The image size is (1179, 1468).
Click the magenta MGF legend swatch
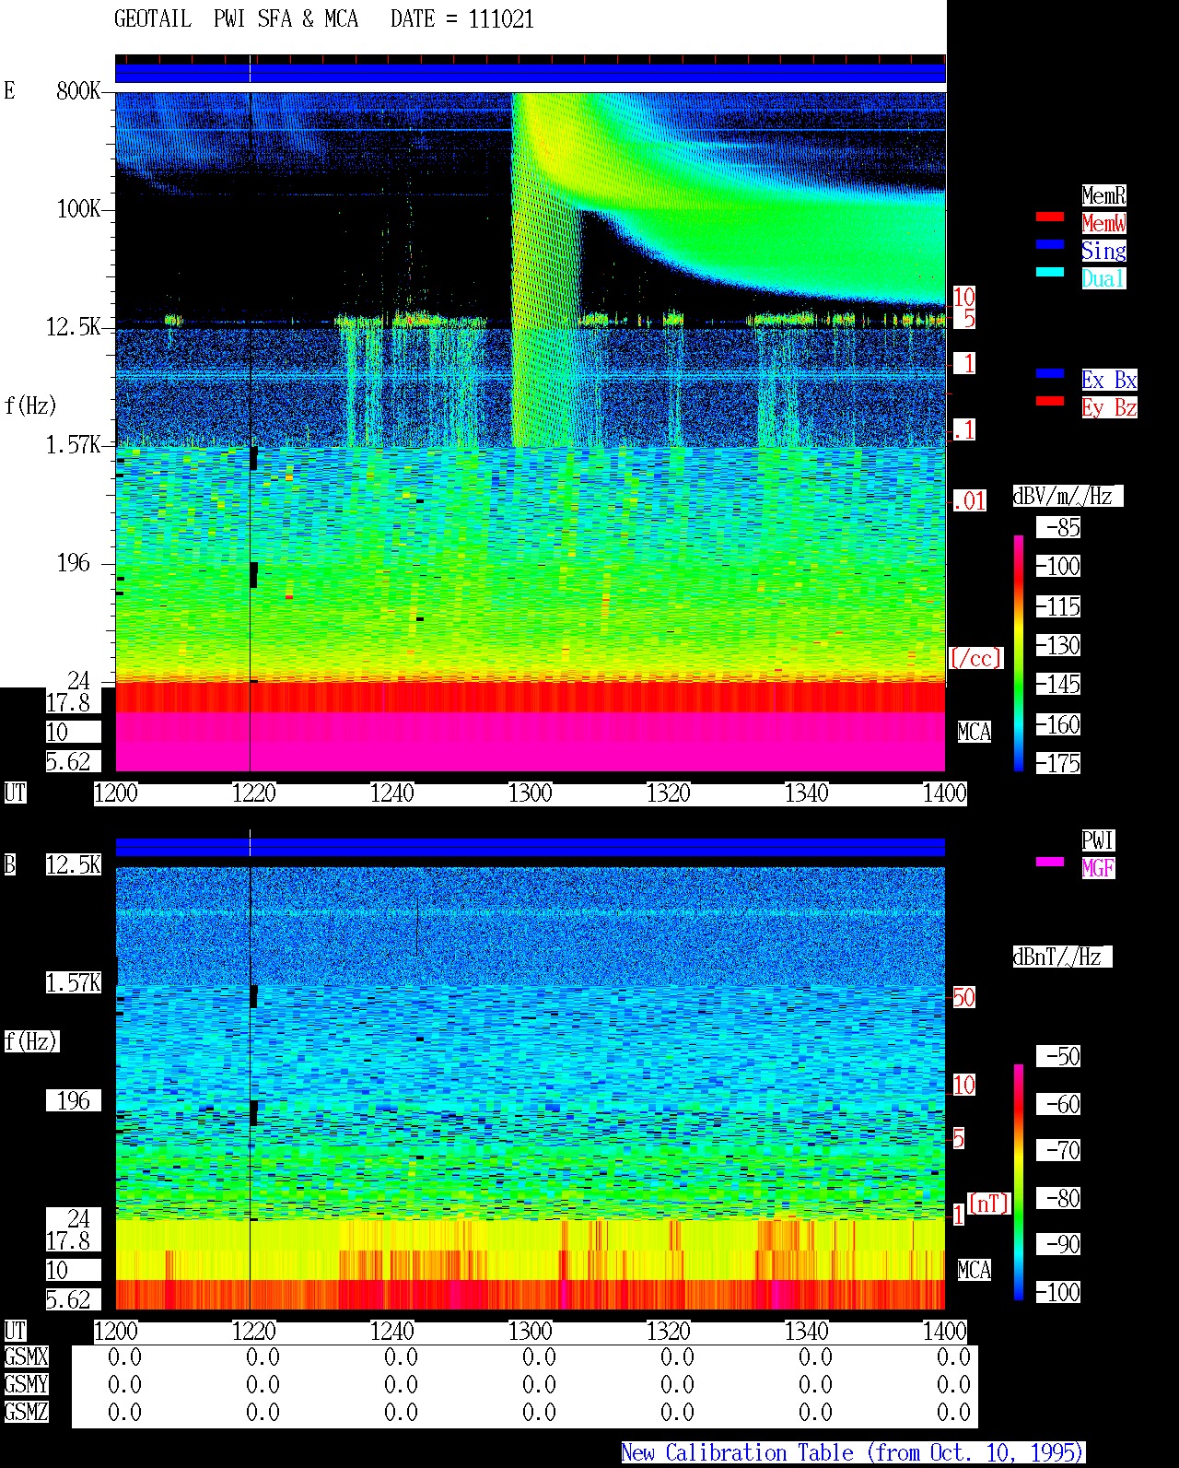tap(1050, 862)
